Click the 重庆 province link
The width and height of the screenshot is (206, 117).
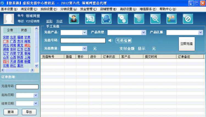click(20, 65)
